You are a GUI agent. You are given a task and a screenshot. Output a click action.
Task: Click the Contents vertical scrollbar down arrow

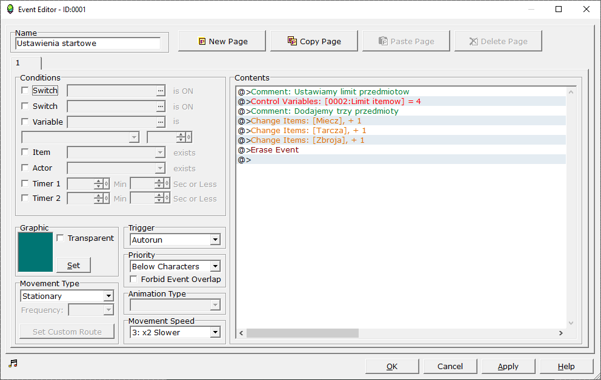coord(571,323)
